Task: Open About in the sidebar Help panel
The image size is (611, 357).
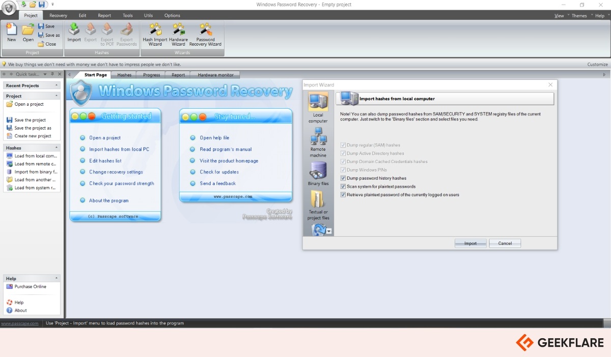Action: pyautogui.click(x=17, y=310)
